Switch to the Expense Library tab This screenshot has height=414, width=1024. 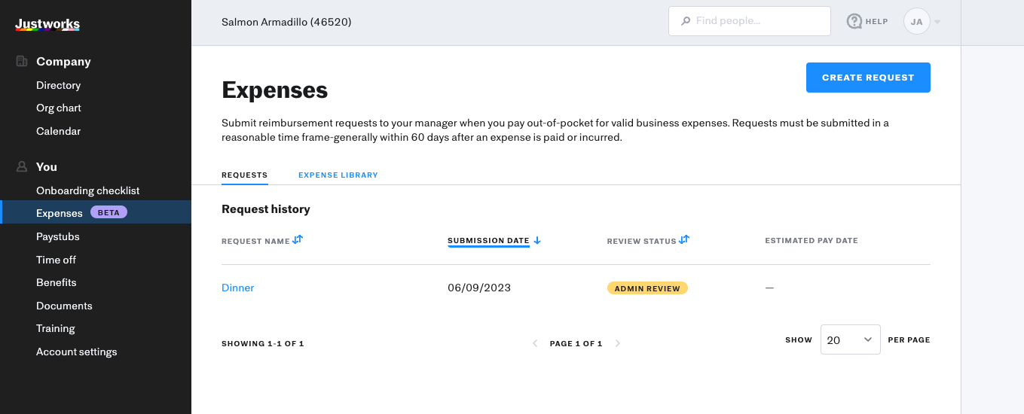click(338, 175)
